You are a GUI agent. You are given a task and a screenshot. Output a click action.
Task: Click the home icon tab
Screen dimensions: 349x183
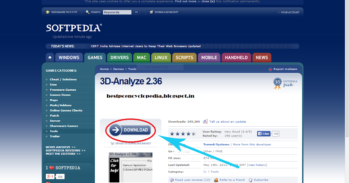pos(50,58)
